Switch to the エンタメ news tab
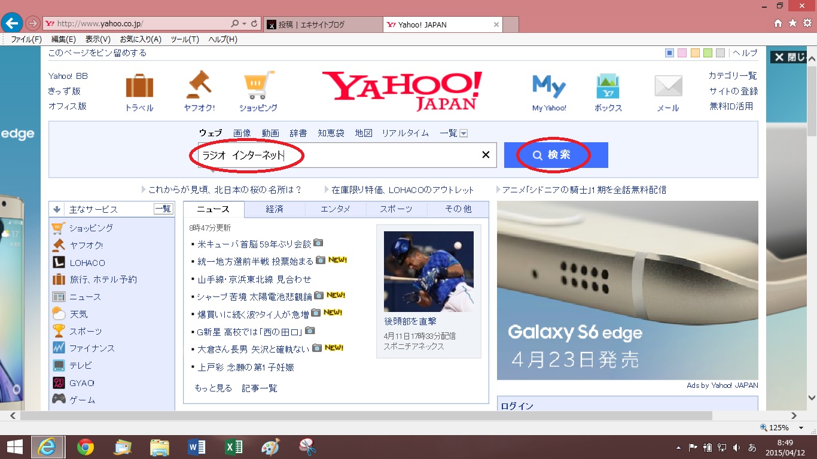 click(x=336, y=209)
